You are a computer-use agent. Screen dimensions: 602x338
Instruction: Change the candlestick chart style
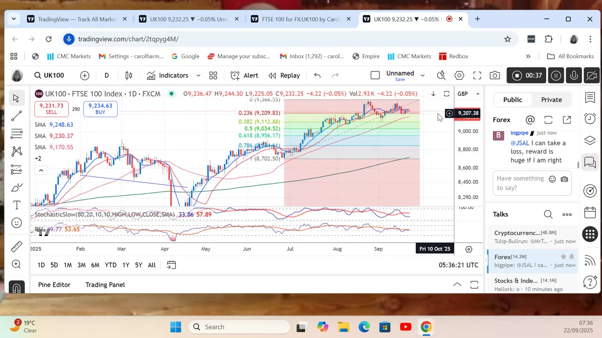pyautogui.click(x=128, y=76)
